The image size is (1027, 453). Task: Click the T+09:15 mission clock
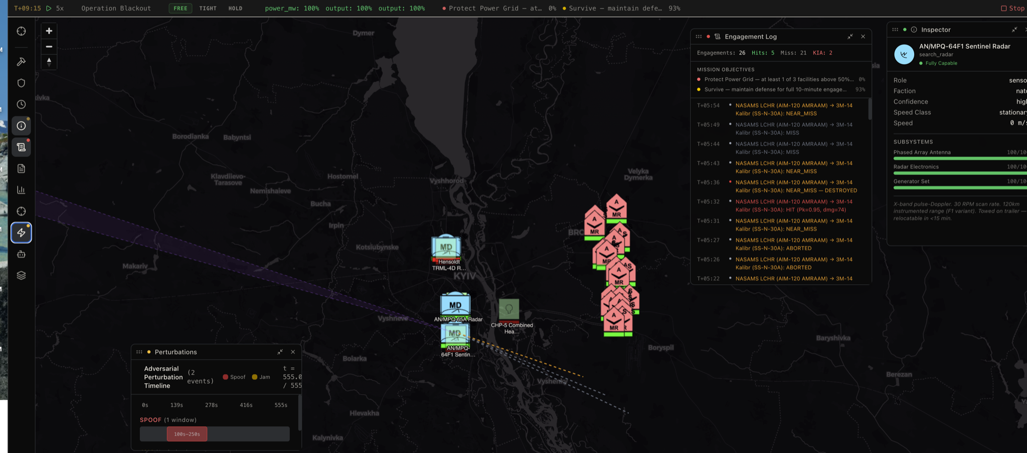(28, 9)
